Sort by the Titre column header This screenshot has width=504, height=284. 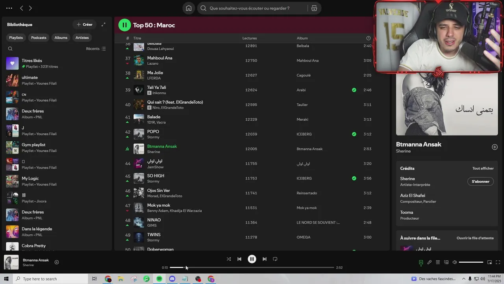(137, 38)
